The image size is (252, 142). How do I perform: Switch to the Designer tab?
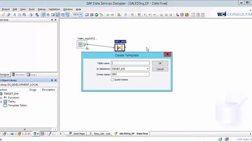(x=5, y=75)
